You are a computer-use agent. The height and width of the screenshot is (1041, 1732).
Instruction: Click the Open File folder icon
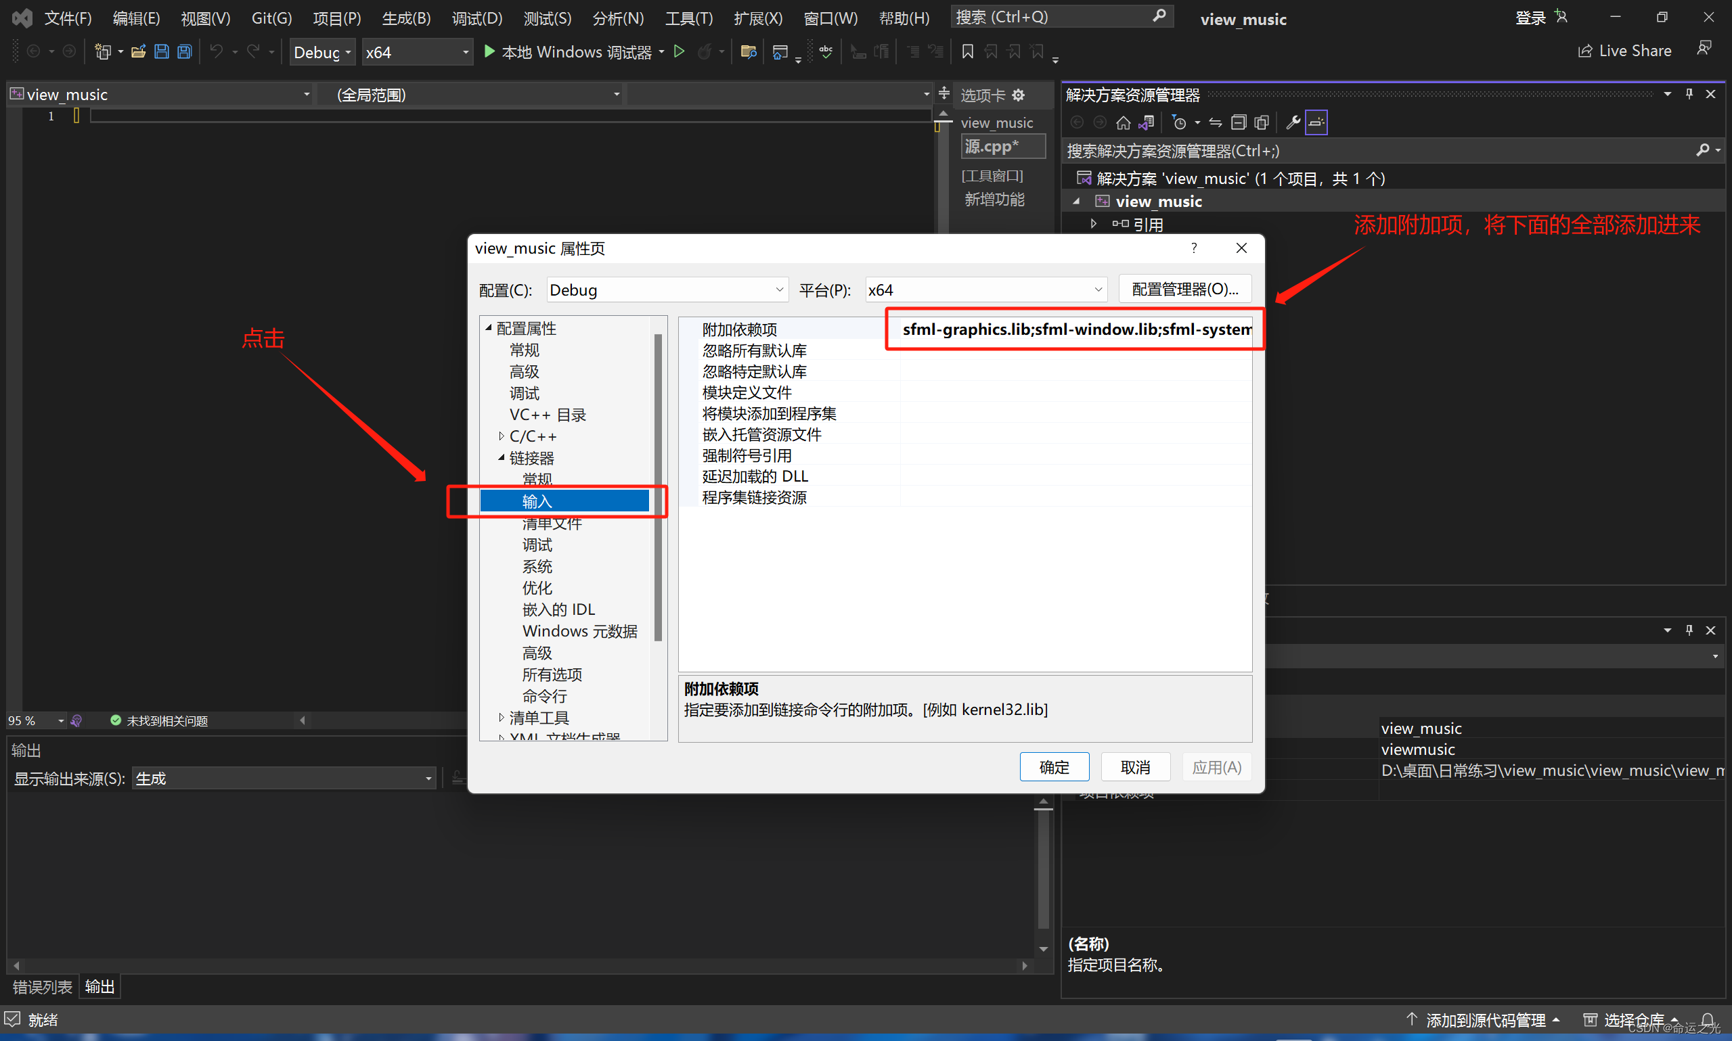coord(138,51)
